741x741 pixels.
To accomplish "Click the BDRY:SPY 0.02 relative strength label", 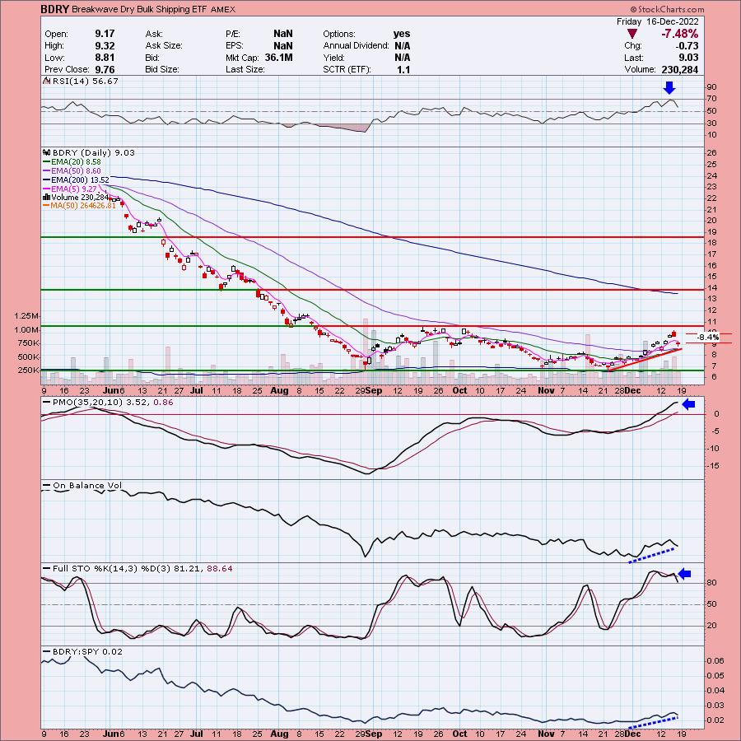I will (87, 652).
